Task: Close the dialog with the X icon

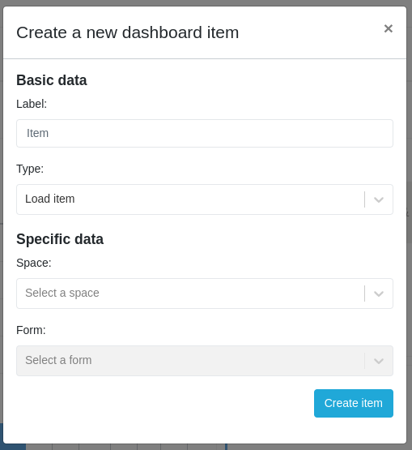Action: (x=389, y=28)
